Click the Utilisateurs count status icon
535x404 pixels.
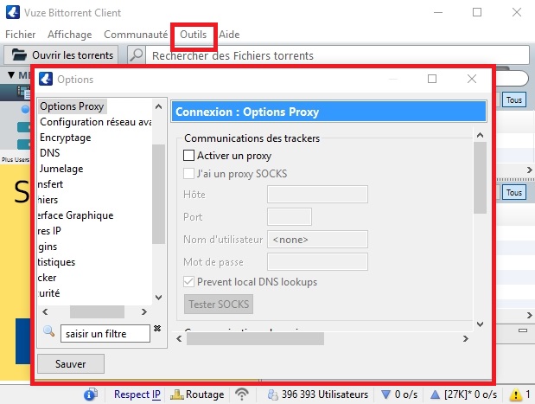(272, 394)
